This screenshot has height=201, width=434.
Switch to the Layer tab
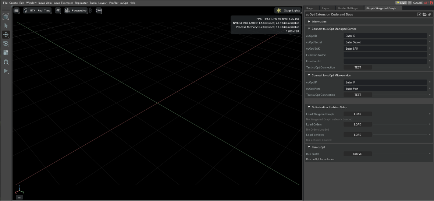point(325,8)
